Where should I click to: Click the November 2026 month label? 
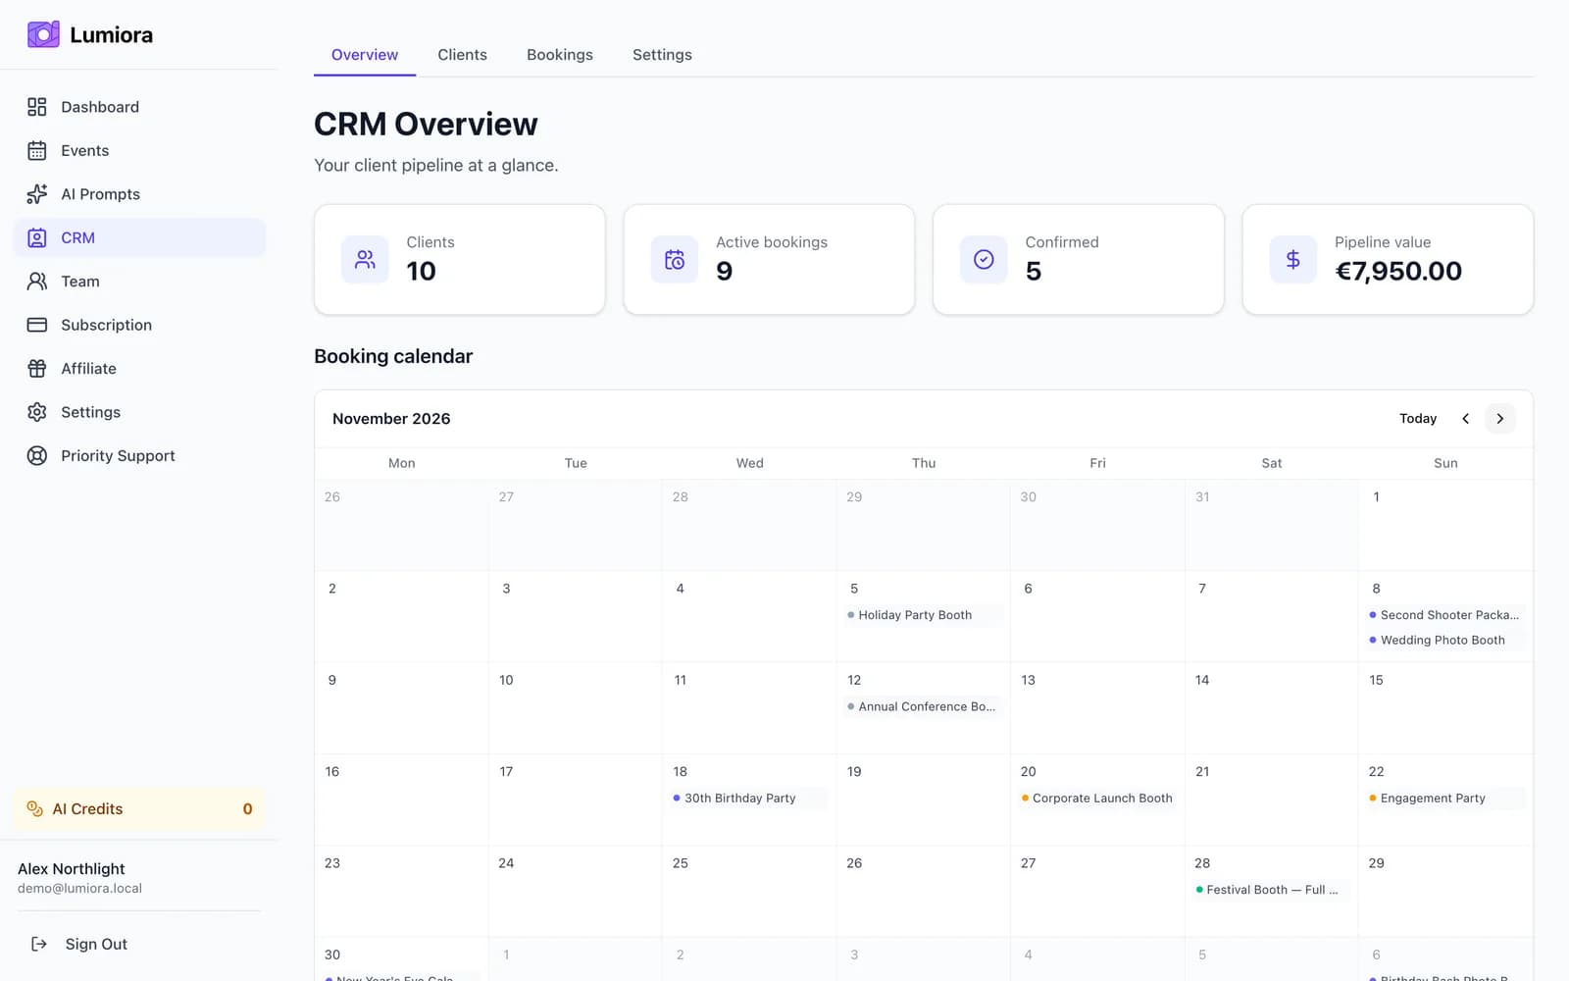coord(391,419)
